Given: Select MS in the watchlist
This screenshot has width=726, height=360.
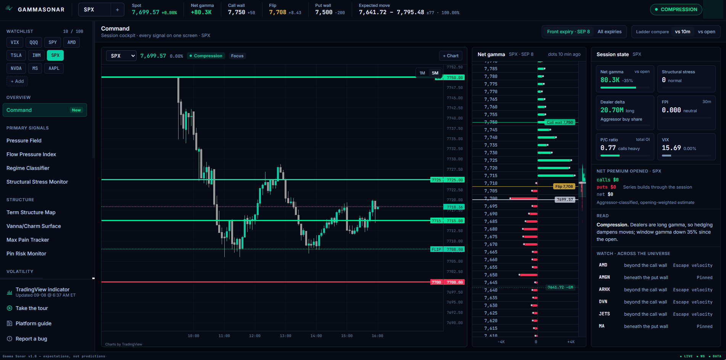Looking at the screenshot, I should (x=35, y=68).
